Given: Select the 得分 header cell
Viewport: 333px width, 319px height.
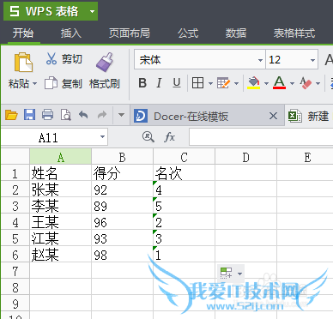Looking at the screenshot, I should point(122,173).
